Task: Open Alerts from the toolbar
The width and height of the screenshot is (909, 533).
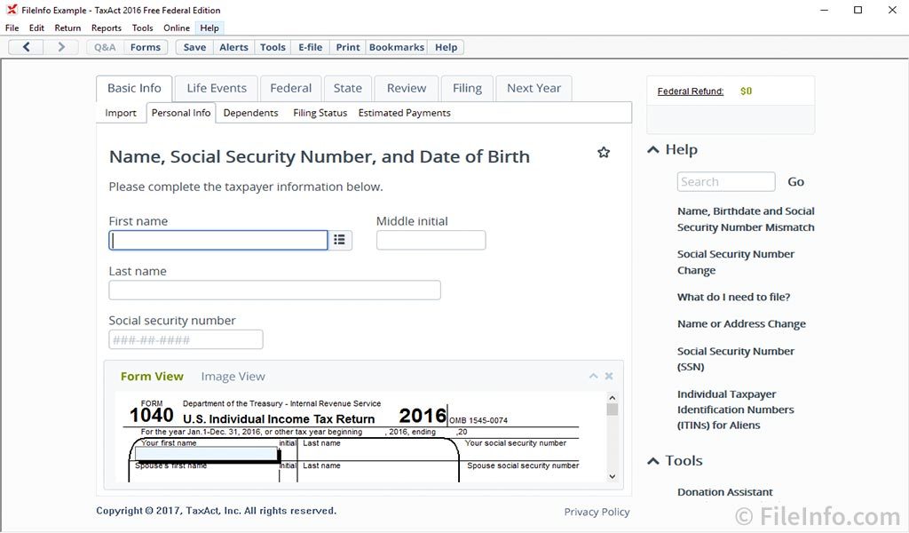Action: [x=233, y=47]
